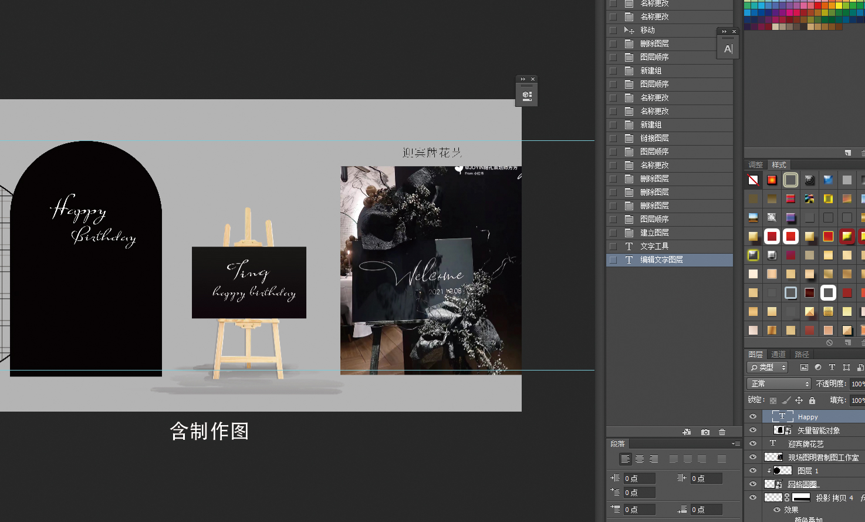Hide the Happy text layer

pos(753,416)
